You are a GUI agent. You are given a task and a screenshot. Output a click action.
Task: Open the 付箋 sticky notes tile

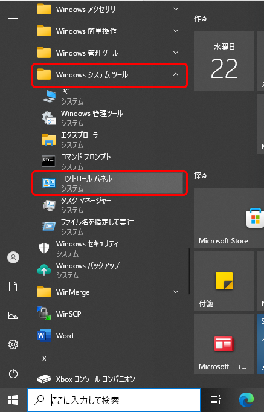[x=224, y=281]
